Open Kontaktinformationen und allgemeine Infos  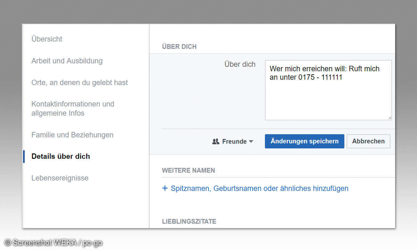(x=73, y=109)
